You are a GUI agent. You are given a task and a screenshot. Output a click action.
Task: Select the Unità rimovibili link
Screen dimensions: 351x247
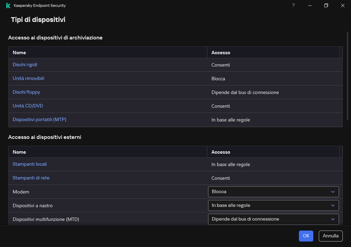pos(28,78)
